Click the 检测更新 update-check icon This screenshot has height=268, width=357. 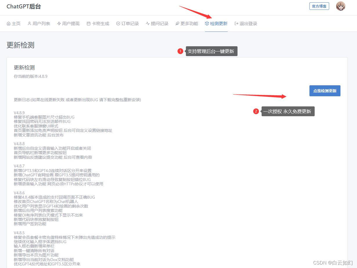[x=207, y=23]
